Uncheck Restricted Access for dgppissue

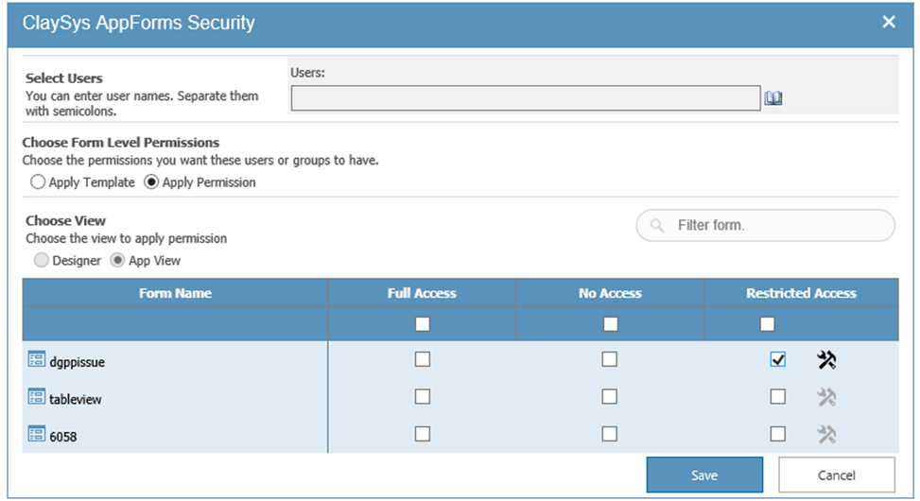click(x=778, y=359)
